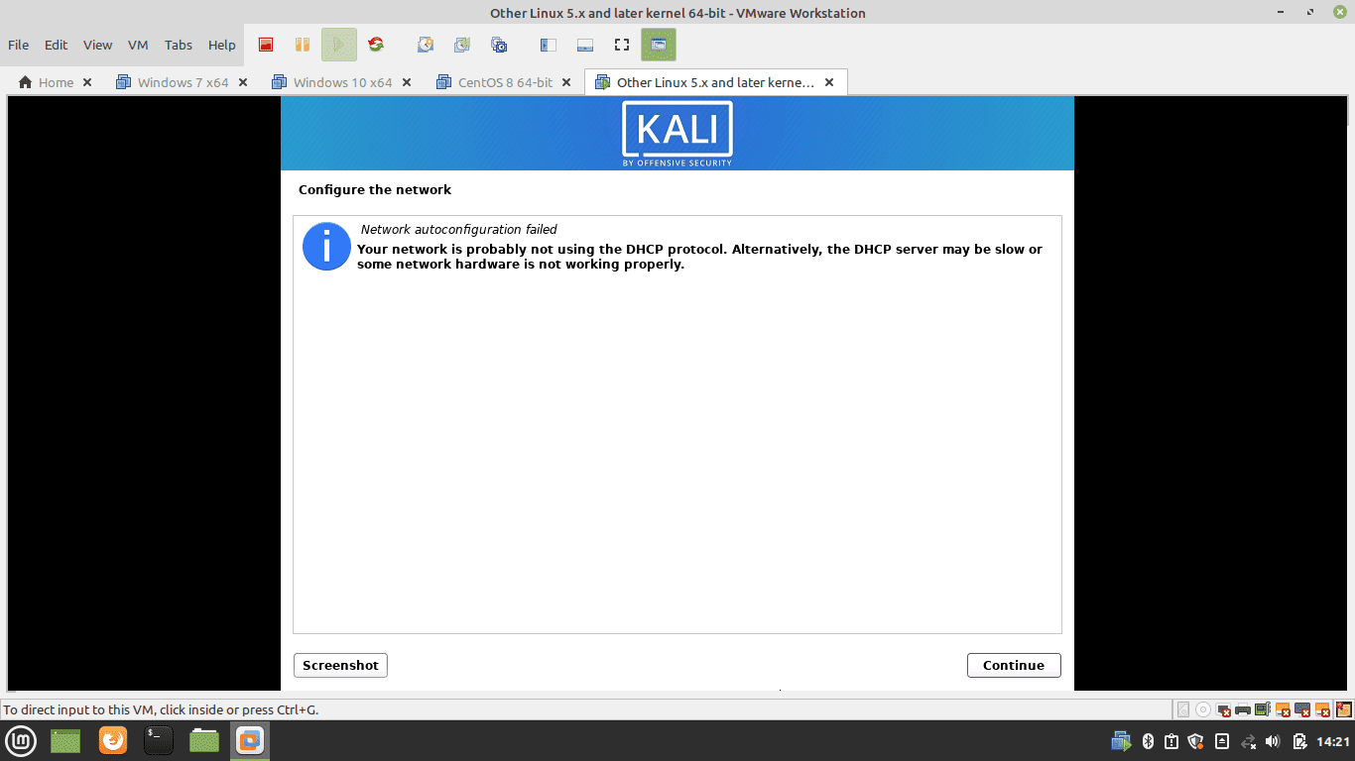Enter full screen mode
1355x761 pixels.
pos(622,45)
